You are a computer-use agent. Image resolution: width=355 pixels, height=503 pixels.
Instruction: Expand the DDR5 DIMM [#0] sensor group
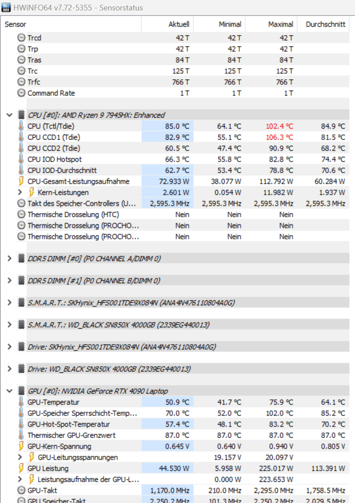click(9, 258)
